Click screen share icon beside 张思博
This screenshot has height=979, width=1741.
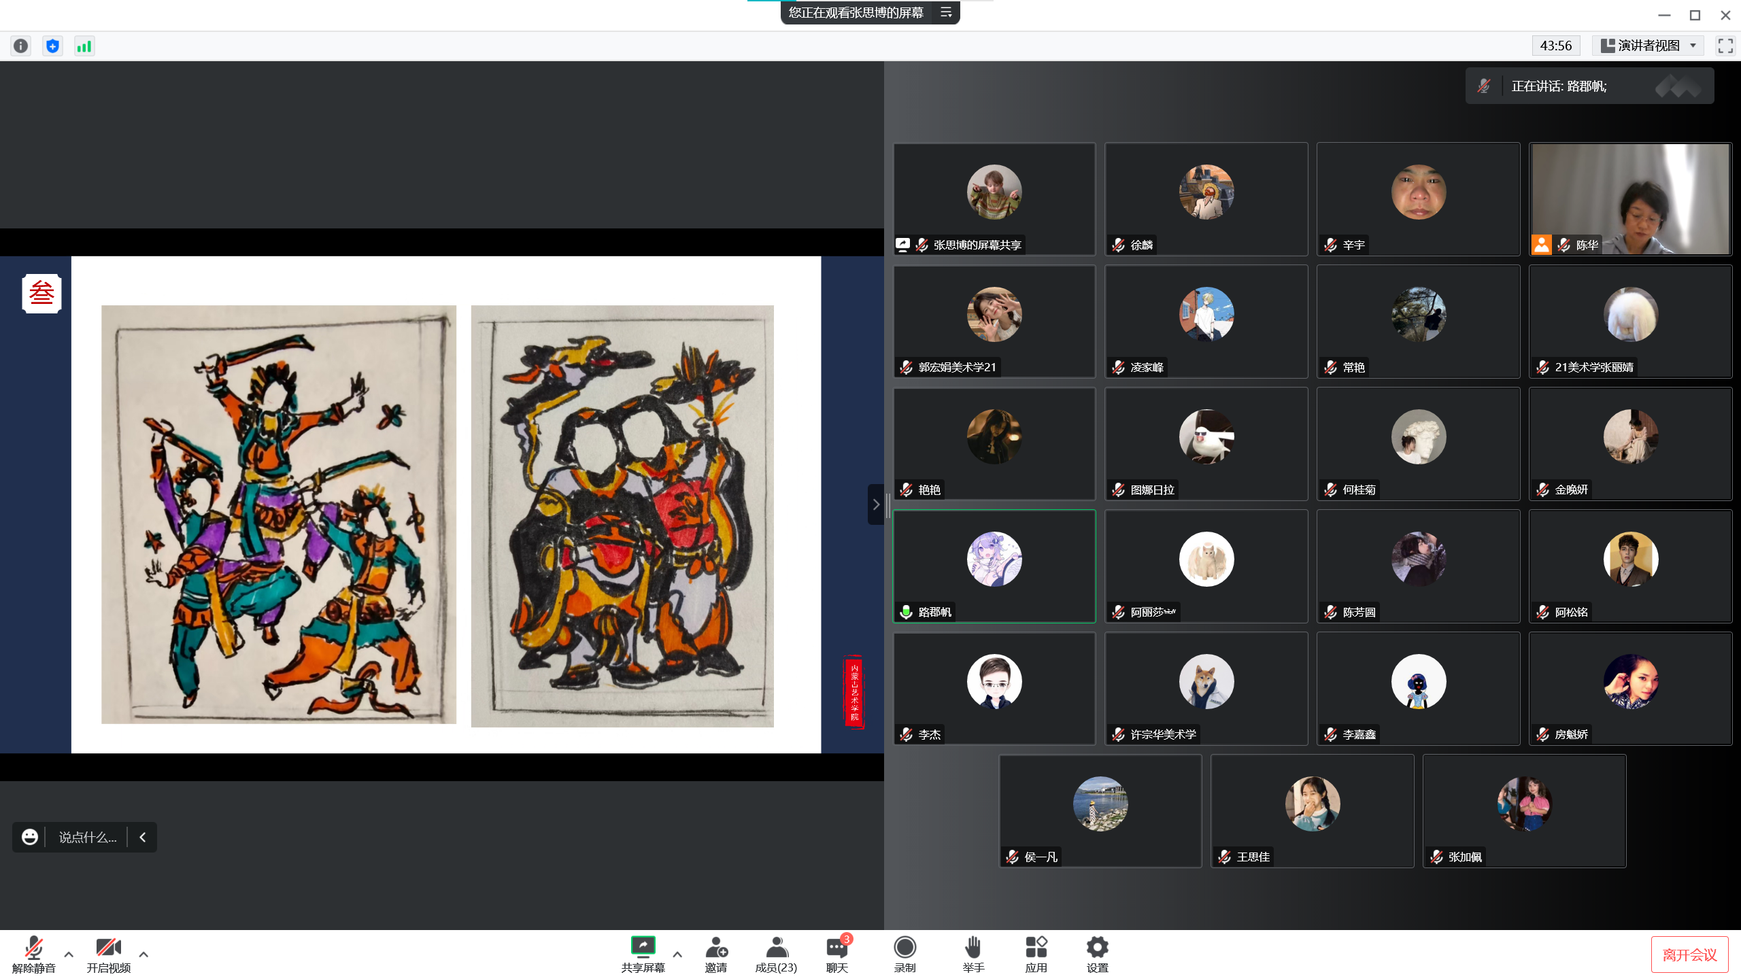pyautogui.click(x=903, y=244)
